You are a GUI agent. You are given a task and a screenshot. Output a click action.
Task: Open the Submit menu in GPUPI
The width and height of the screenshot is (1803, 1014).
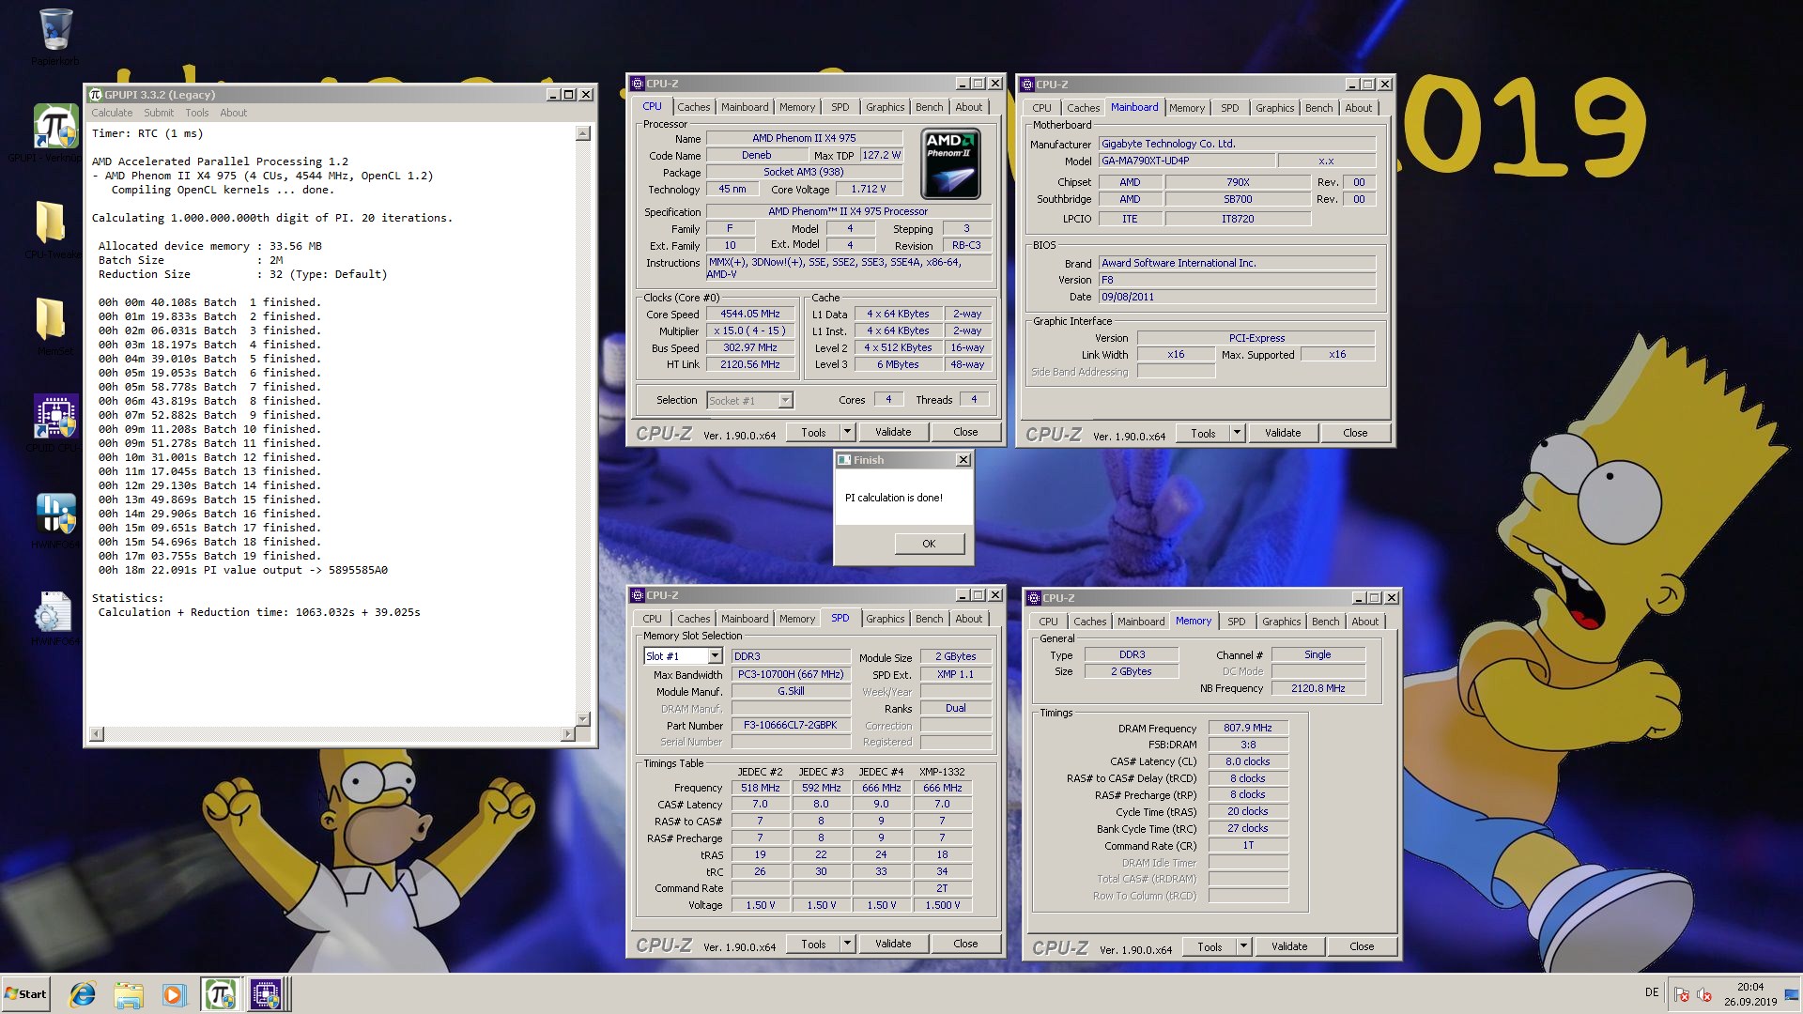click(x=158, y=113)
